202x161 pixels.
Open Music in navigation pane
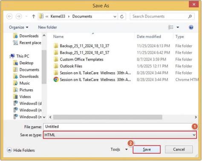tap(21, 83)
